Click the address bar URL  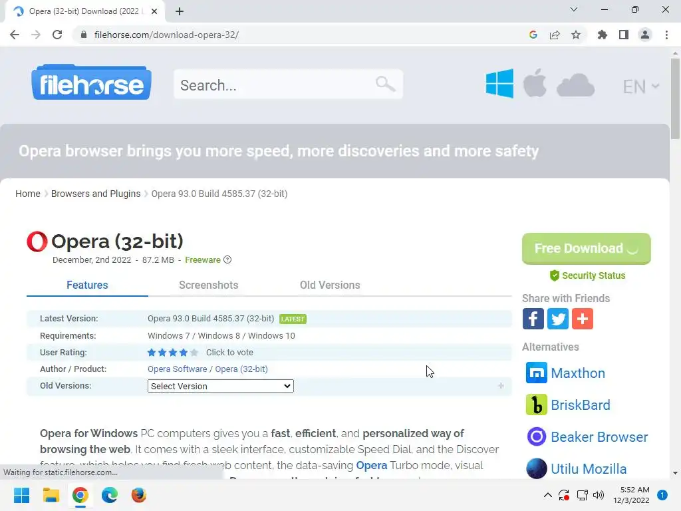(x=166, y=35)
